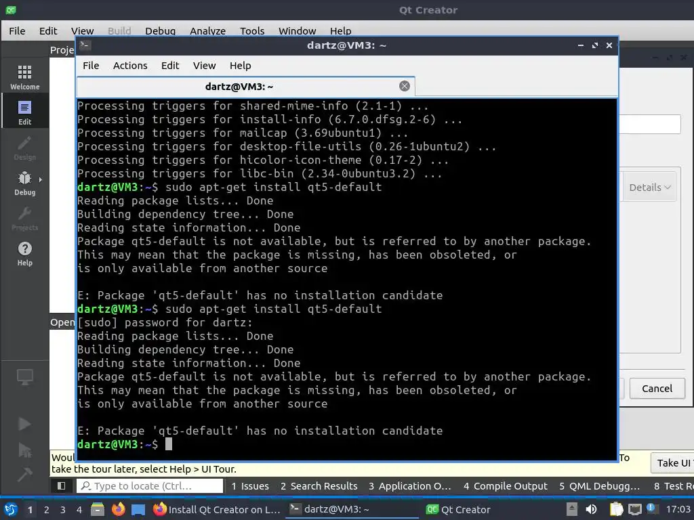Switch to workspace 1
The height and width of the screenshot is (520, 694).
point(30,510)
